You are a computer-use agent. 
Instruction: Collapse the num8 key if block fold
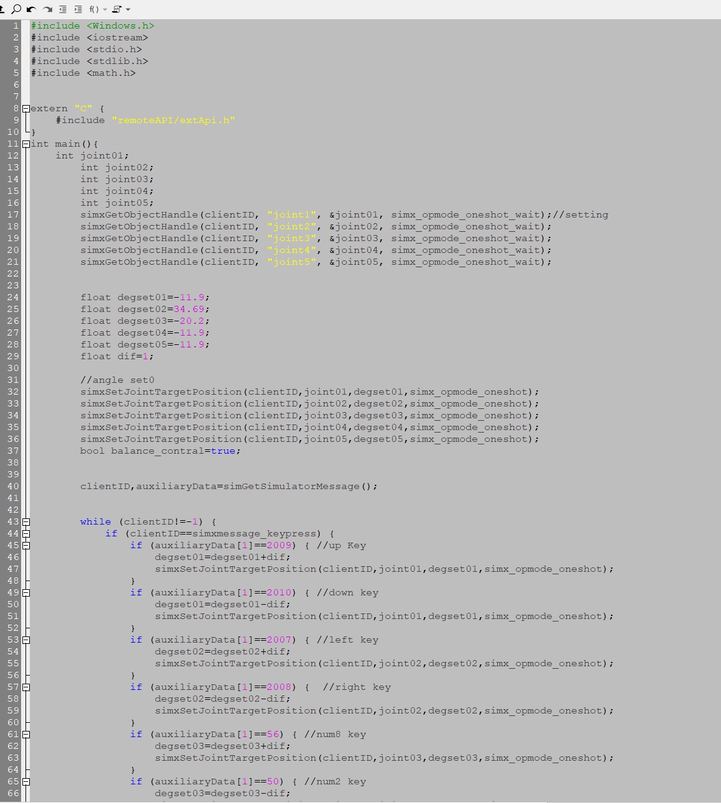(25, 734)
